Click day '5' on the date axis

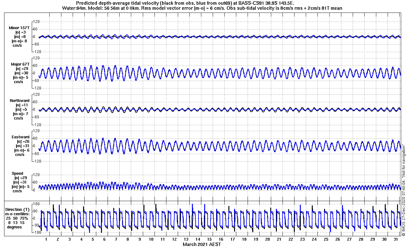coord(93,239)
